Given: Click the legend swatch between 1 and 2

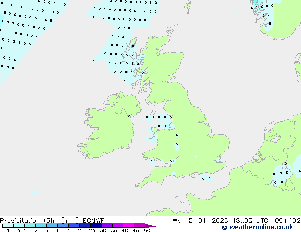Looking at the screenshot, I should [30, 226].
